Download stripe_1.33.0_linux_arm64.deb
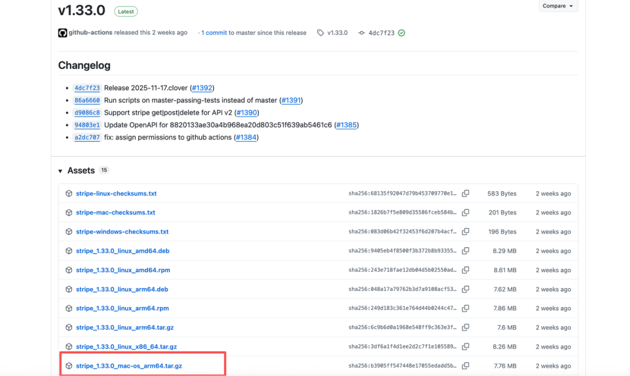This screenshot has height=376, width=630. (x=122, y=289)
